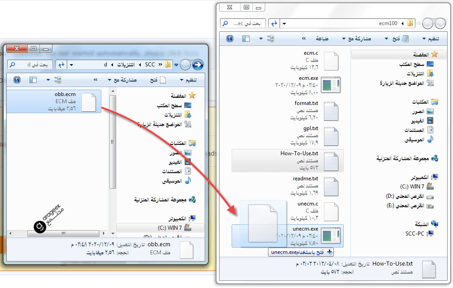Click الصور pictures icon in ecm100 window
The height and width of the screenshot is (288, 453).
pos(431,111)
